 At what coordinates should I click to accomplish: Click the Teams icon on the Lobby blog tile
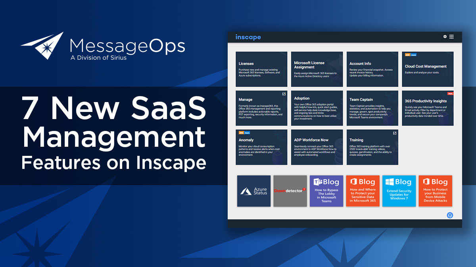[x=318, y=182]
